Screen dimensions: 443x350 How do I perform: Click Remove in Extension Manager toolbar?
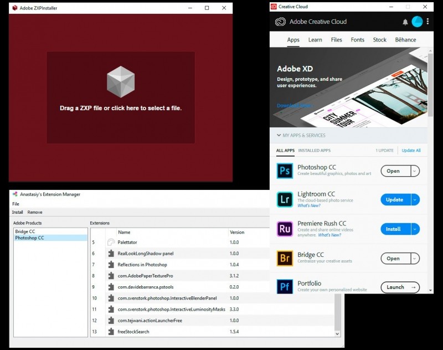(35, 212)
